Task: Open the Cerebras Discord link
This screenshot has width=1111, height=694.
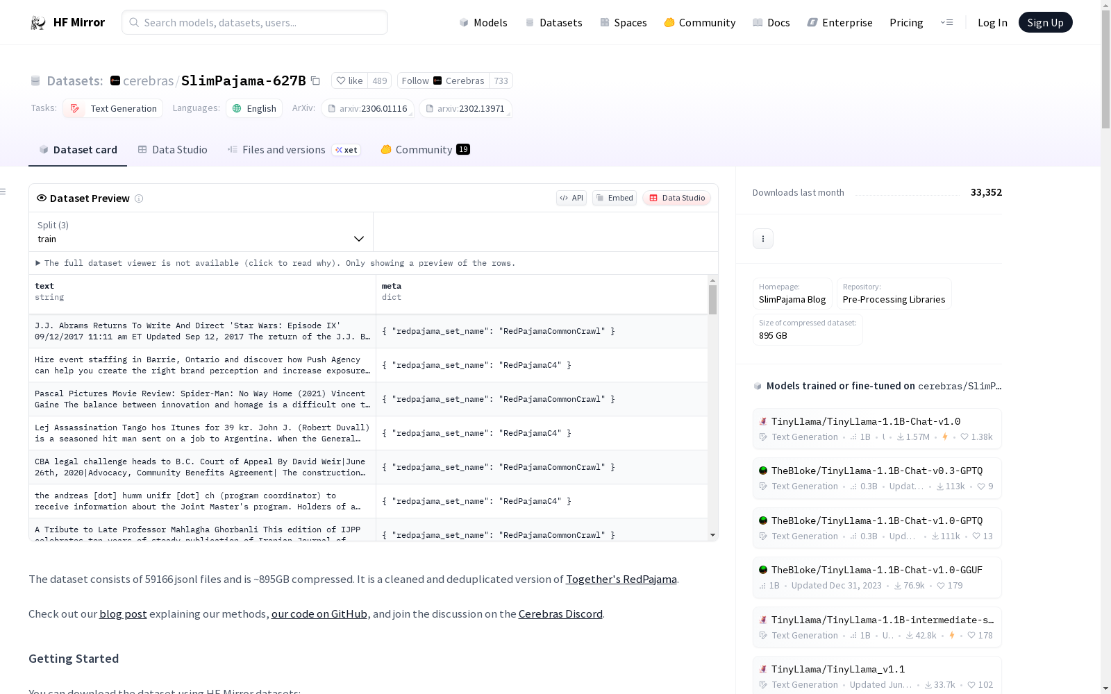Action: [560, 614]
